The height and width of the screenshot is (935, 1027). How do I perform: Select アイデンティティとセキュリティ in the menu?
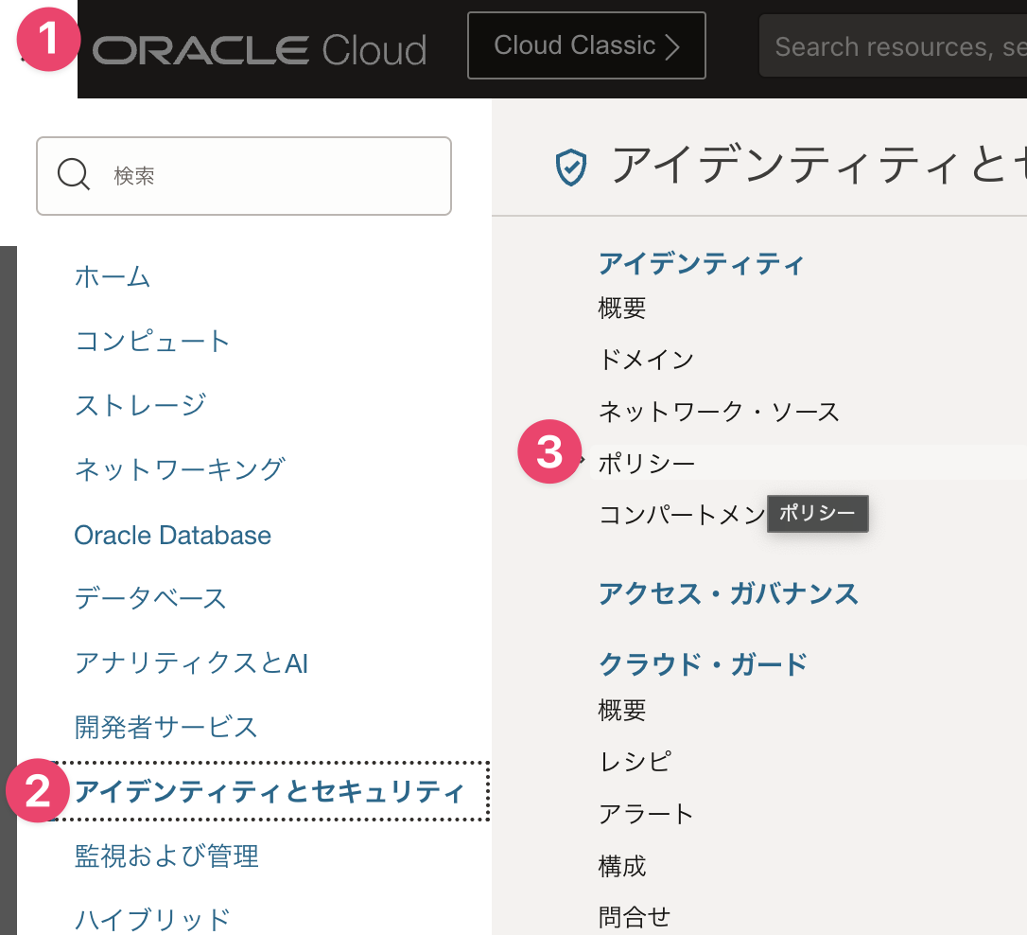(270, 791)
